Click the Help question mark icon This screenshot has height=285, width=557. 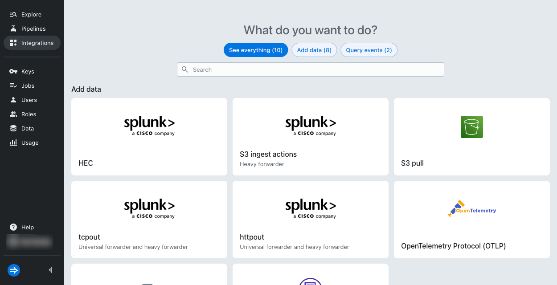pyautogui.click(x=13, y=227)
